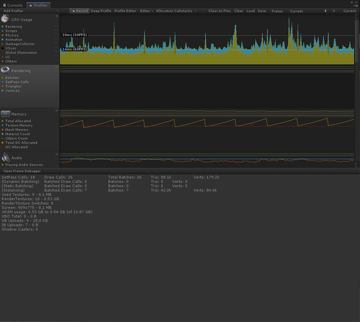Viewport: 360px width, 322px height.
Task: Open the Editor target dropdown
Action: [146, 11]
